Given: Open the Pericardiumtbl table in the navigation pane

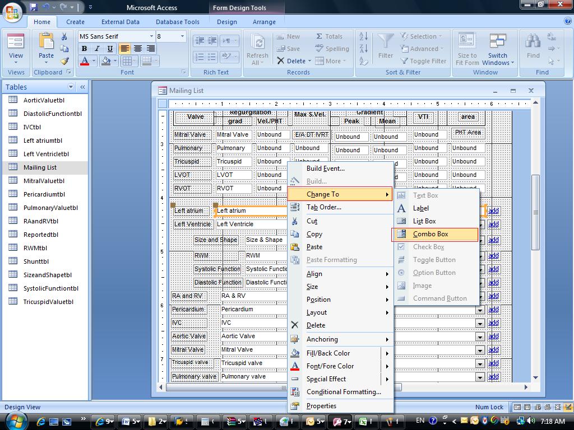Looking at the screenshot, I should (45, 194).
